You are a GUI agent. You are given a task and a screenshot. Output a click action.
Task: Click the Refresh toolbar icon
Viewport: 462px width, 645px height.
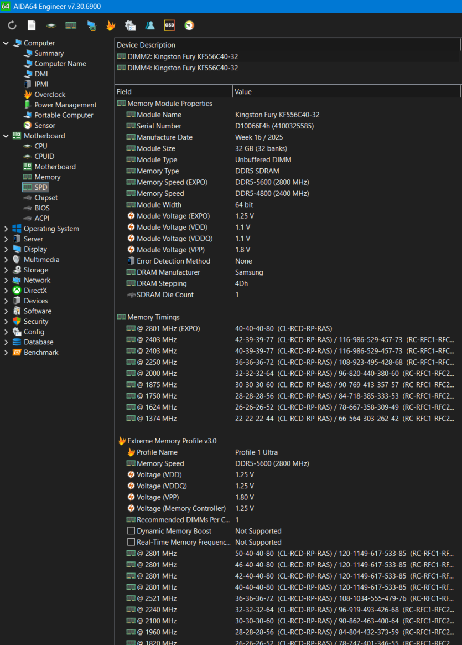point(12,25)
